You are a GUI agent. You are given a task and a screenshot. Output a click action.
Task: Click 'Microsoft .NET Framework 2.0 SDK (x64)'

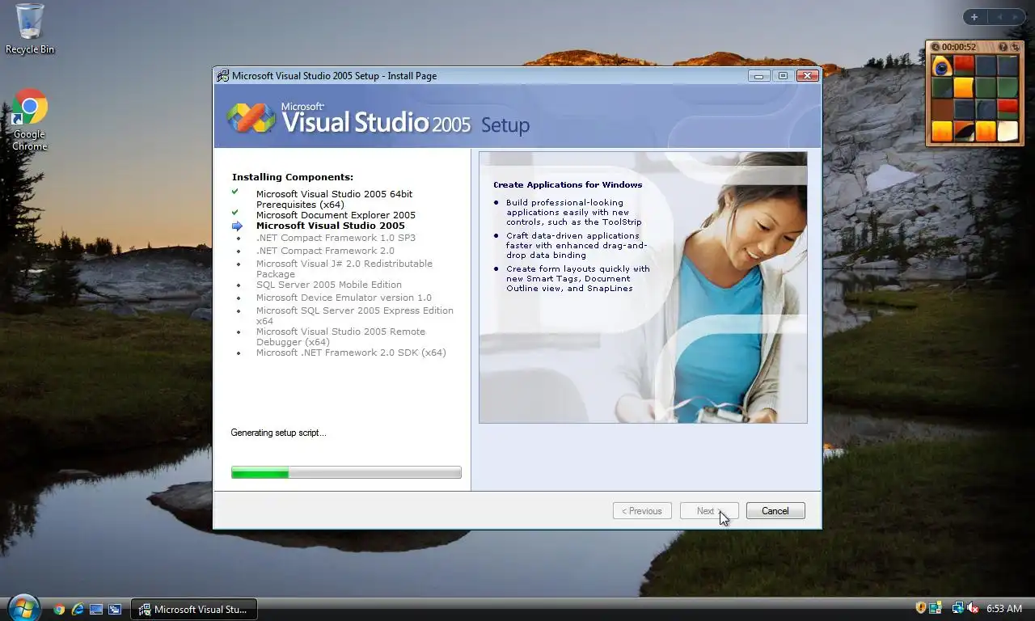[x=351, y=353]
